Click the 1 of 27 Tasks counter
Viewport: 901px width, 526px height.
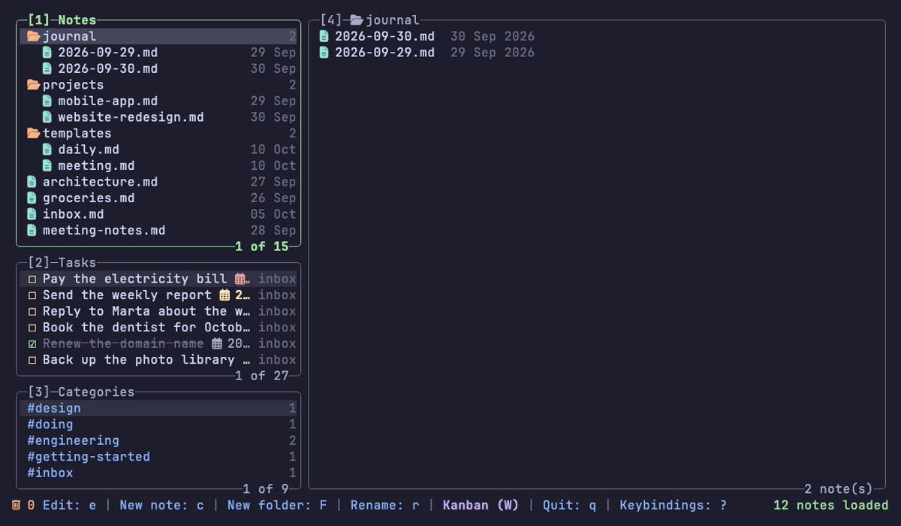[262, 376]
